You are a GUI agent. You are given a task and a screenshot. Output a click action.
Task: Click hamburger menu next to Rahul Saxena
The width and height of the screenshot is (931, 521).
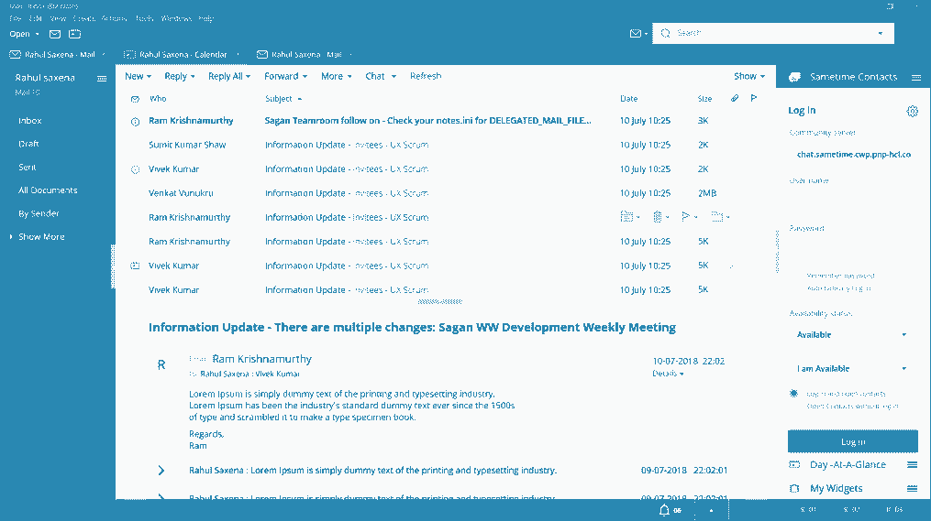coord(102,79)
